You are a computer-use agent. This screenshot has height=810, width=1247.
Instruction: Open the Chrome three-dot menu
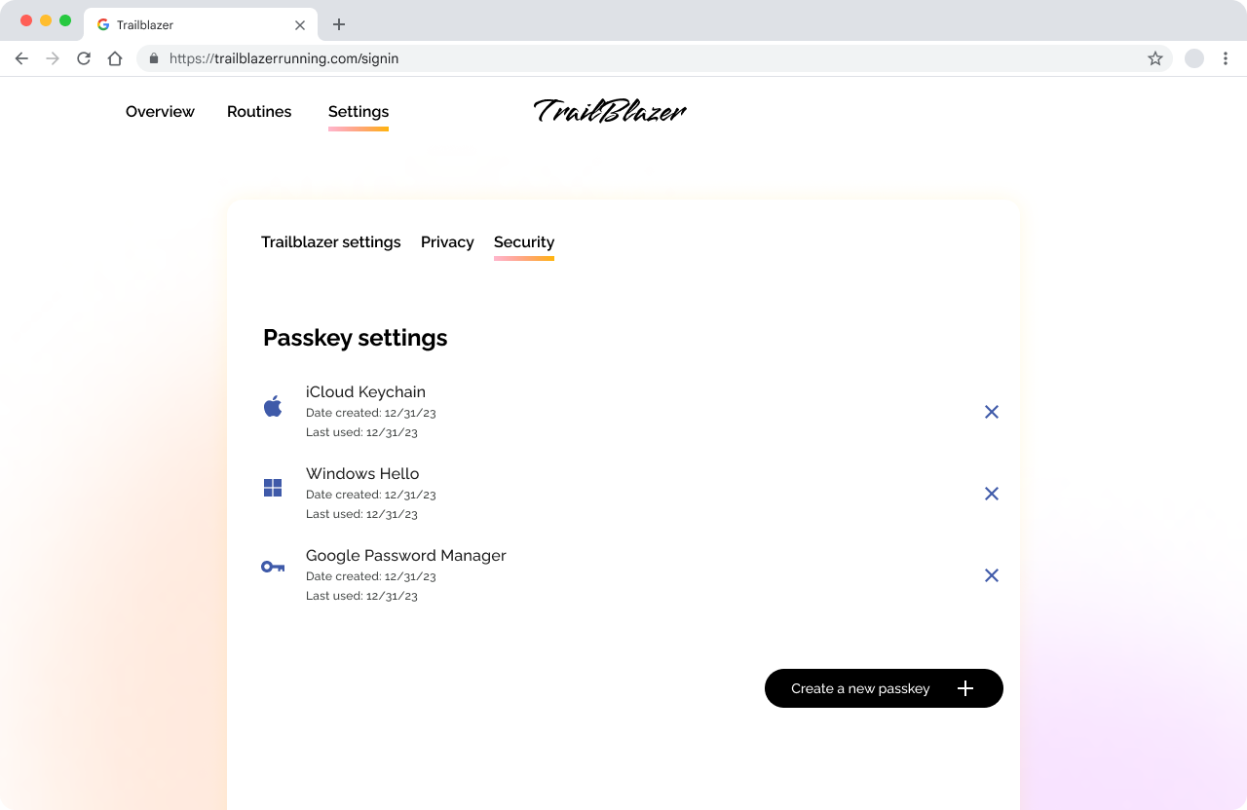(x=1226, y=58)
